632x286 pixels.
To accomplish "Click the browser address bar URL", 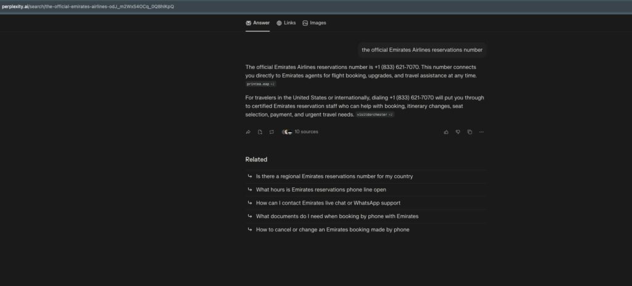I will pyautogui.click(x=93, y=6).
